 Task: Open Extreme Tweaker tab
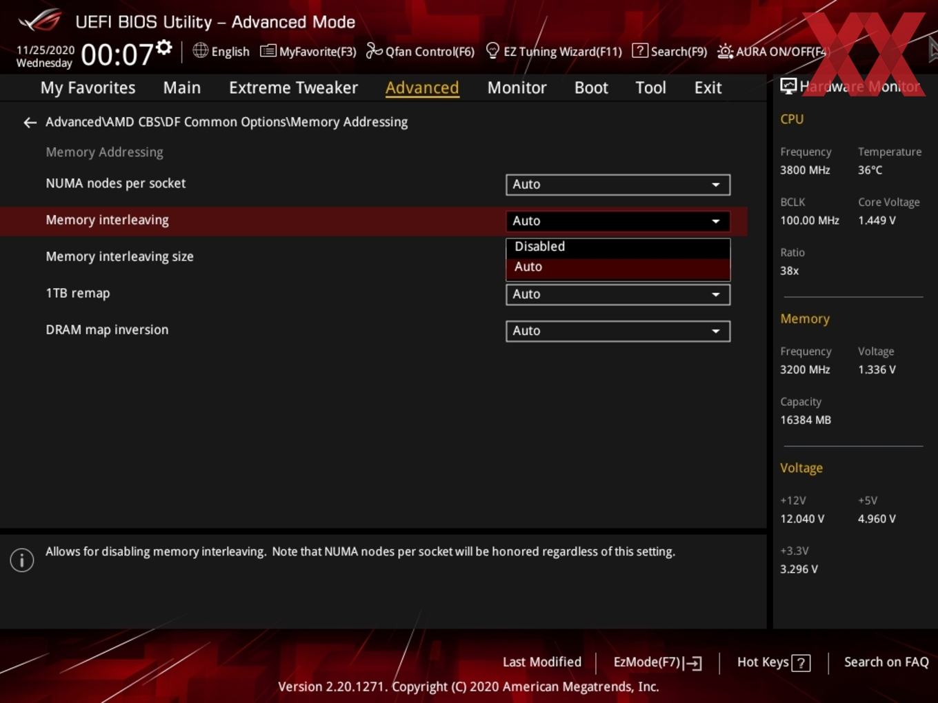point(293,88)
